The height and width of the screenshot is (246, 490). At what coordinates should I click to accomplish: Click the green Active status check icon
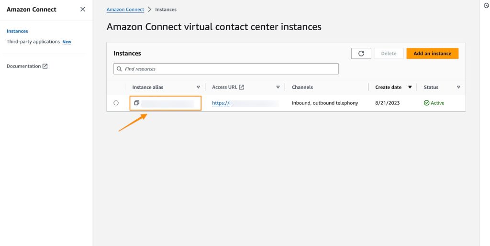[x=426, y=103]
